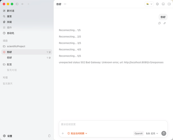This screenshot has height=140, width=173.
Task: Open the more options ellipsis by title
Action: coord(65,4)
